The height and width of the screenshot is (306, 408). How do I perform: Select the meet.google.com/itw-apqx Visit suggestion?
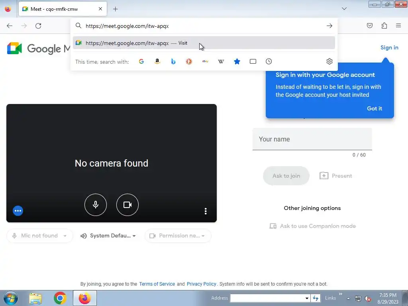[x=204, y=43]
